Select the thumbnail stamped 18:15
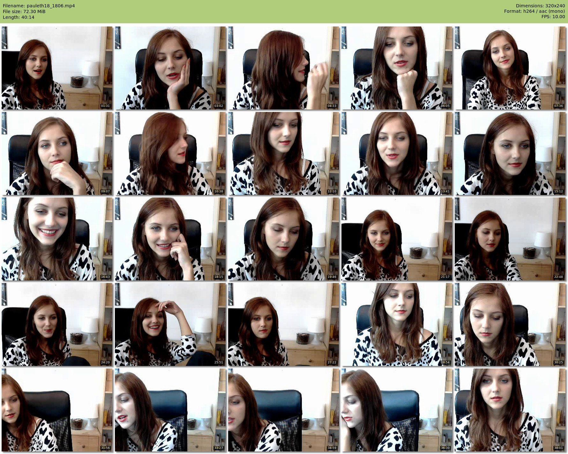This screenshot has height=454, width=568. click(170, 239)
